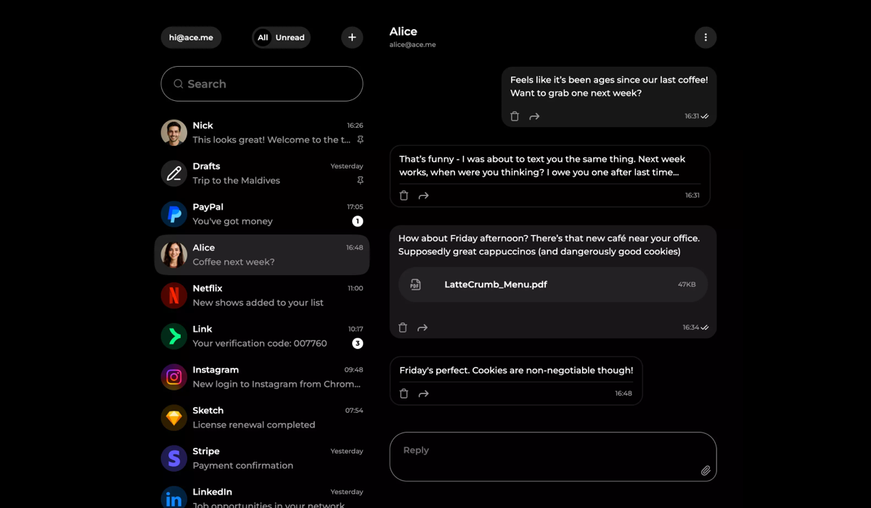Select the Instagram new login conversation
This screenshot has height=508, width=871.
[262, 377]
